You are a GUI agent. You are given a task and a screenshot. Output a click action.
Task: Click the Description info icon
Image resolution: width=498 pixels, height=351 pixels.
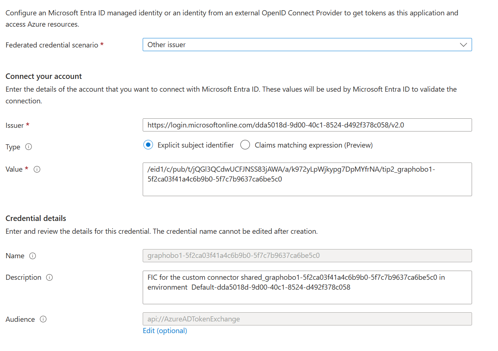49,278
